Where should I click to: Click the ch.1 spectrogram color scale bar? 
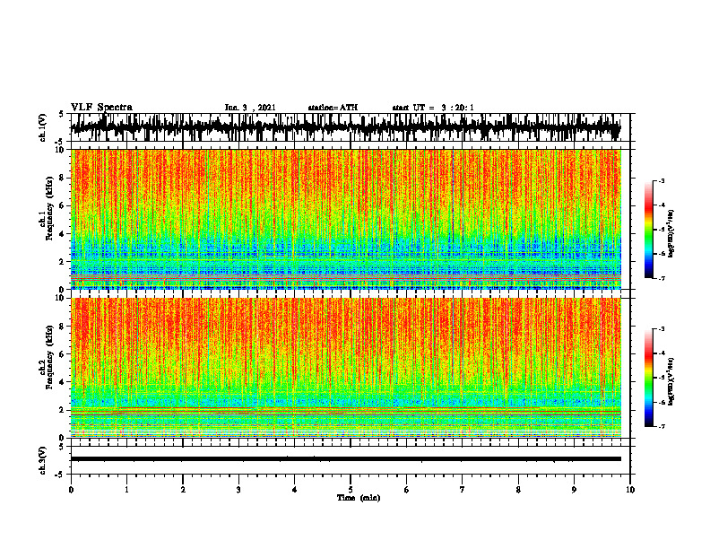(x=649, y=230)
